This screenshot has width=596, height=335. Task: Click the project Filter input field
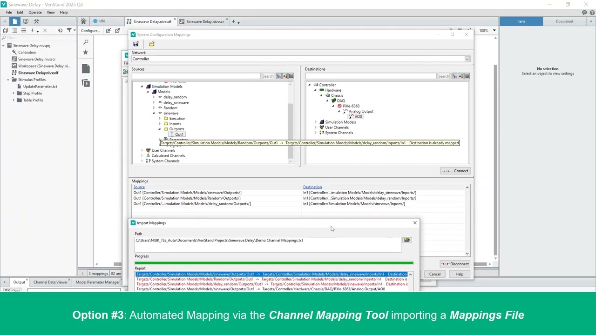[38, 38]
